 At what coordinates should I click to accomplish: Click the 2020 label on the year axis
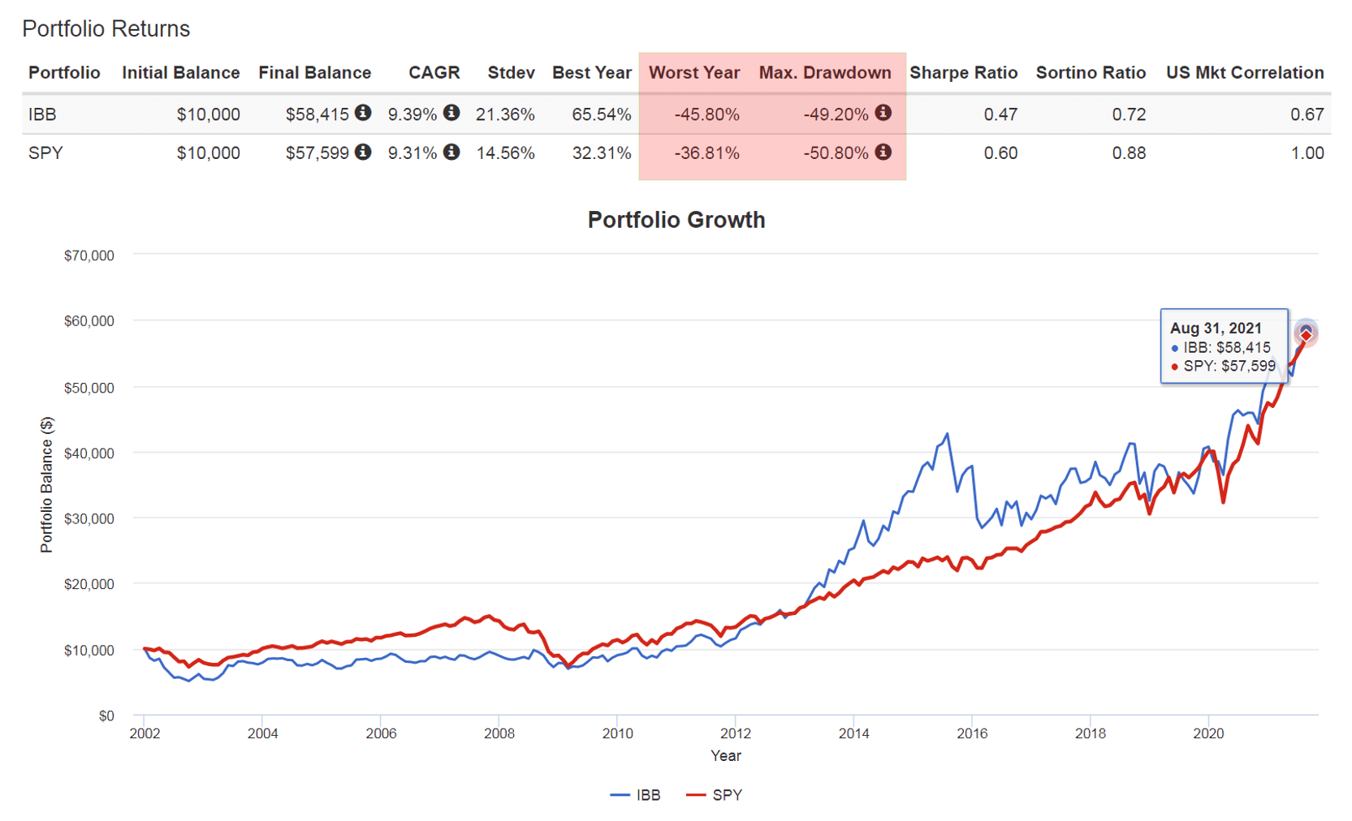click(1208, 733)
